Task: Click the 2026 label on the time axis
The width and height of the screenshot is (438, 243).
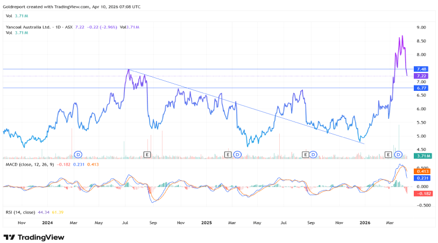Action: 365,222
